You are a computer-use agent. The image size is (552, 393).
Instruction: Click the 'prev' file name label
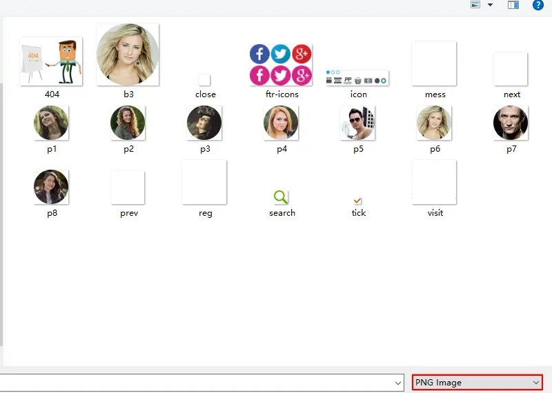pos(129,213)
